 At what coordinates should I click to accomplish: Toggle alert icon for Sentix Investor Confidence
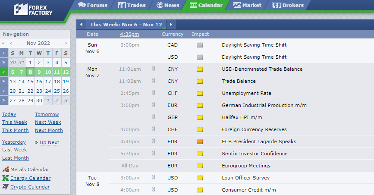point(154,153)
